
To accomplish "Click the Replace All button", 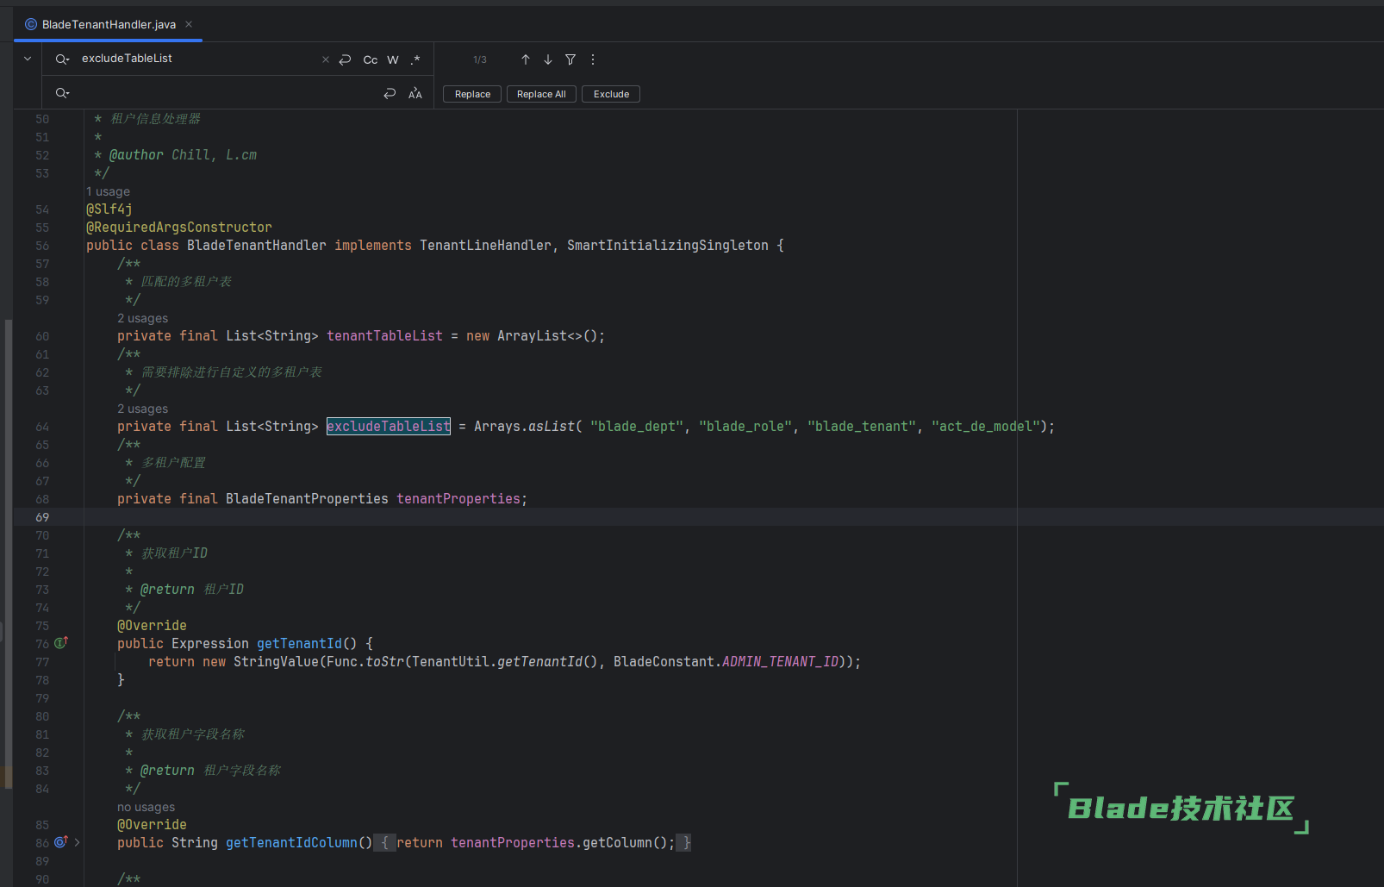I will pyautogui.click(x=541, y=94).
